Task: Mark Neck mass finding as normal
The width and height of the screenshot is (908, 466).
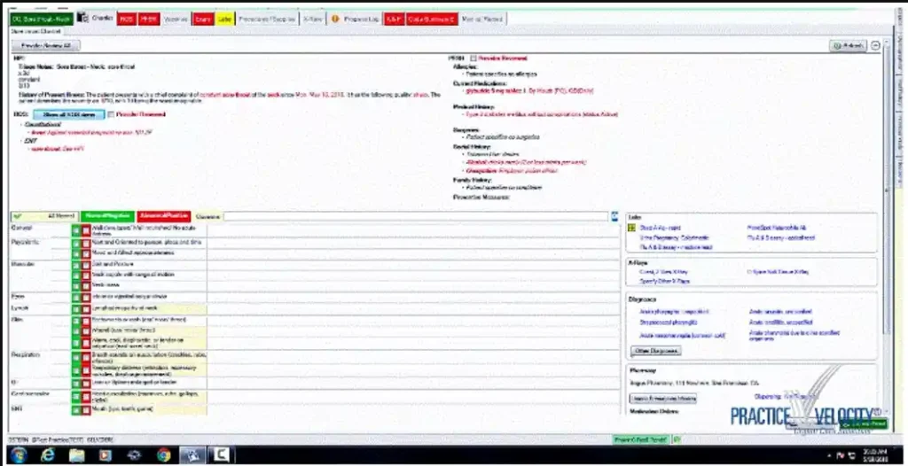Action: pos(76,285)
